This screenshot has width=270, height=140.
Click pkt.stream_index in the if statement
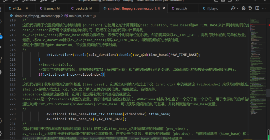pyautogui.click(x=60, y=74)
